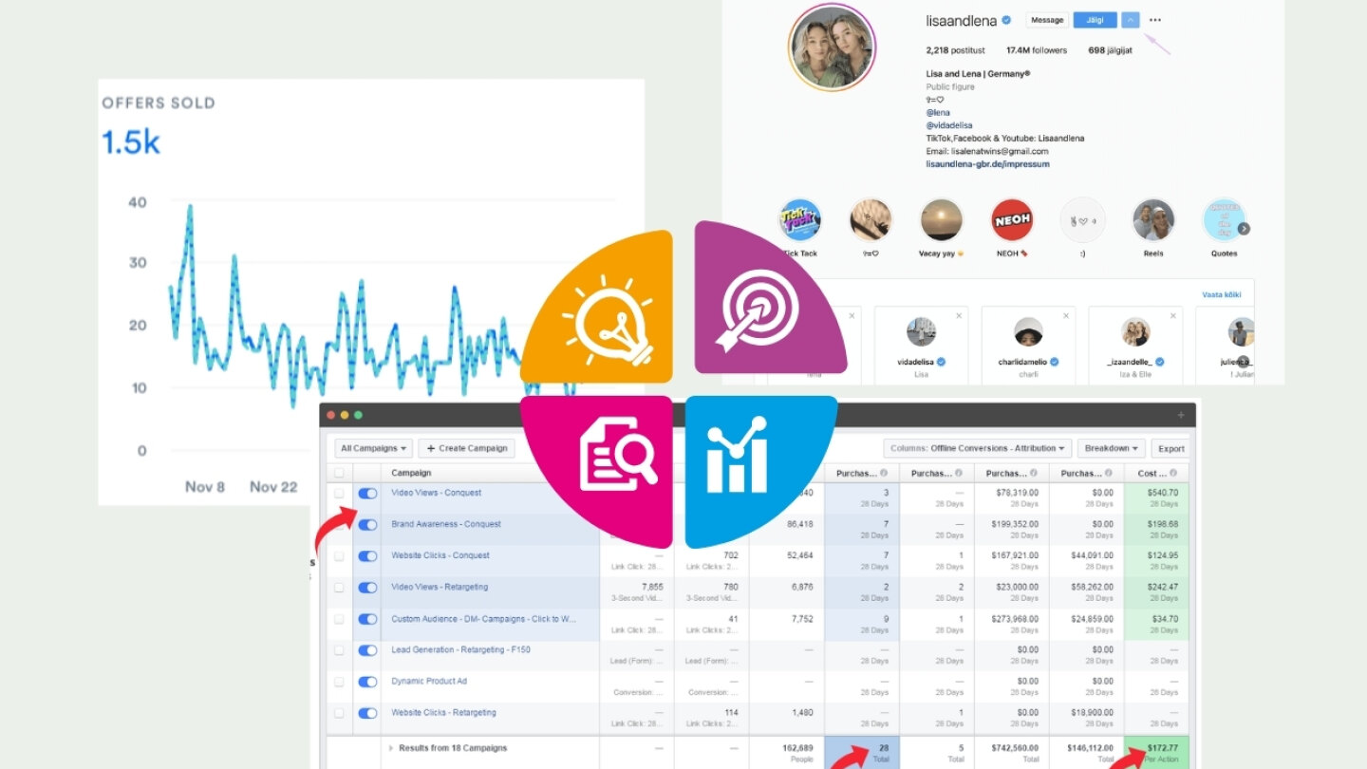Open the :) story highlight
1367x769 pixels.
[1083, 220]
